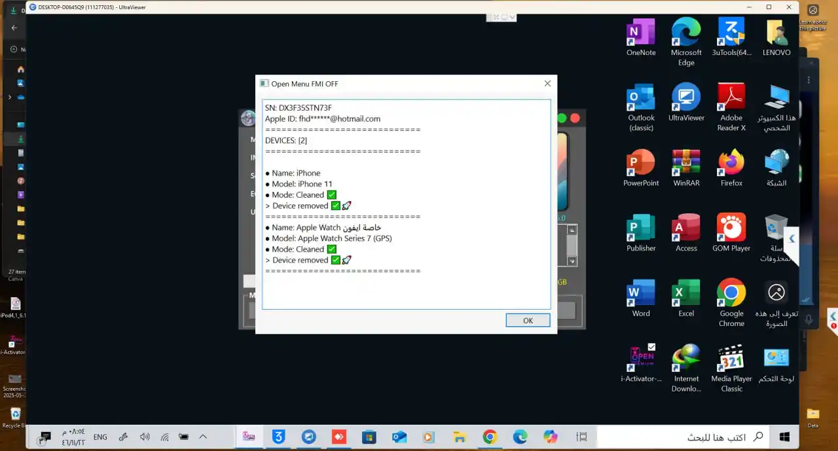The image size is (838, 451).
Task: Open Outlook from the remote taskbar
Action: coord(399,437)
